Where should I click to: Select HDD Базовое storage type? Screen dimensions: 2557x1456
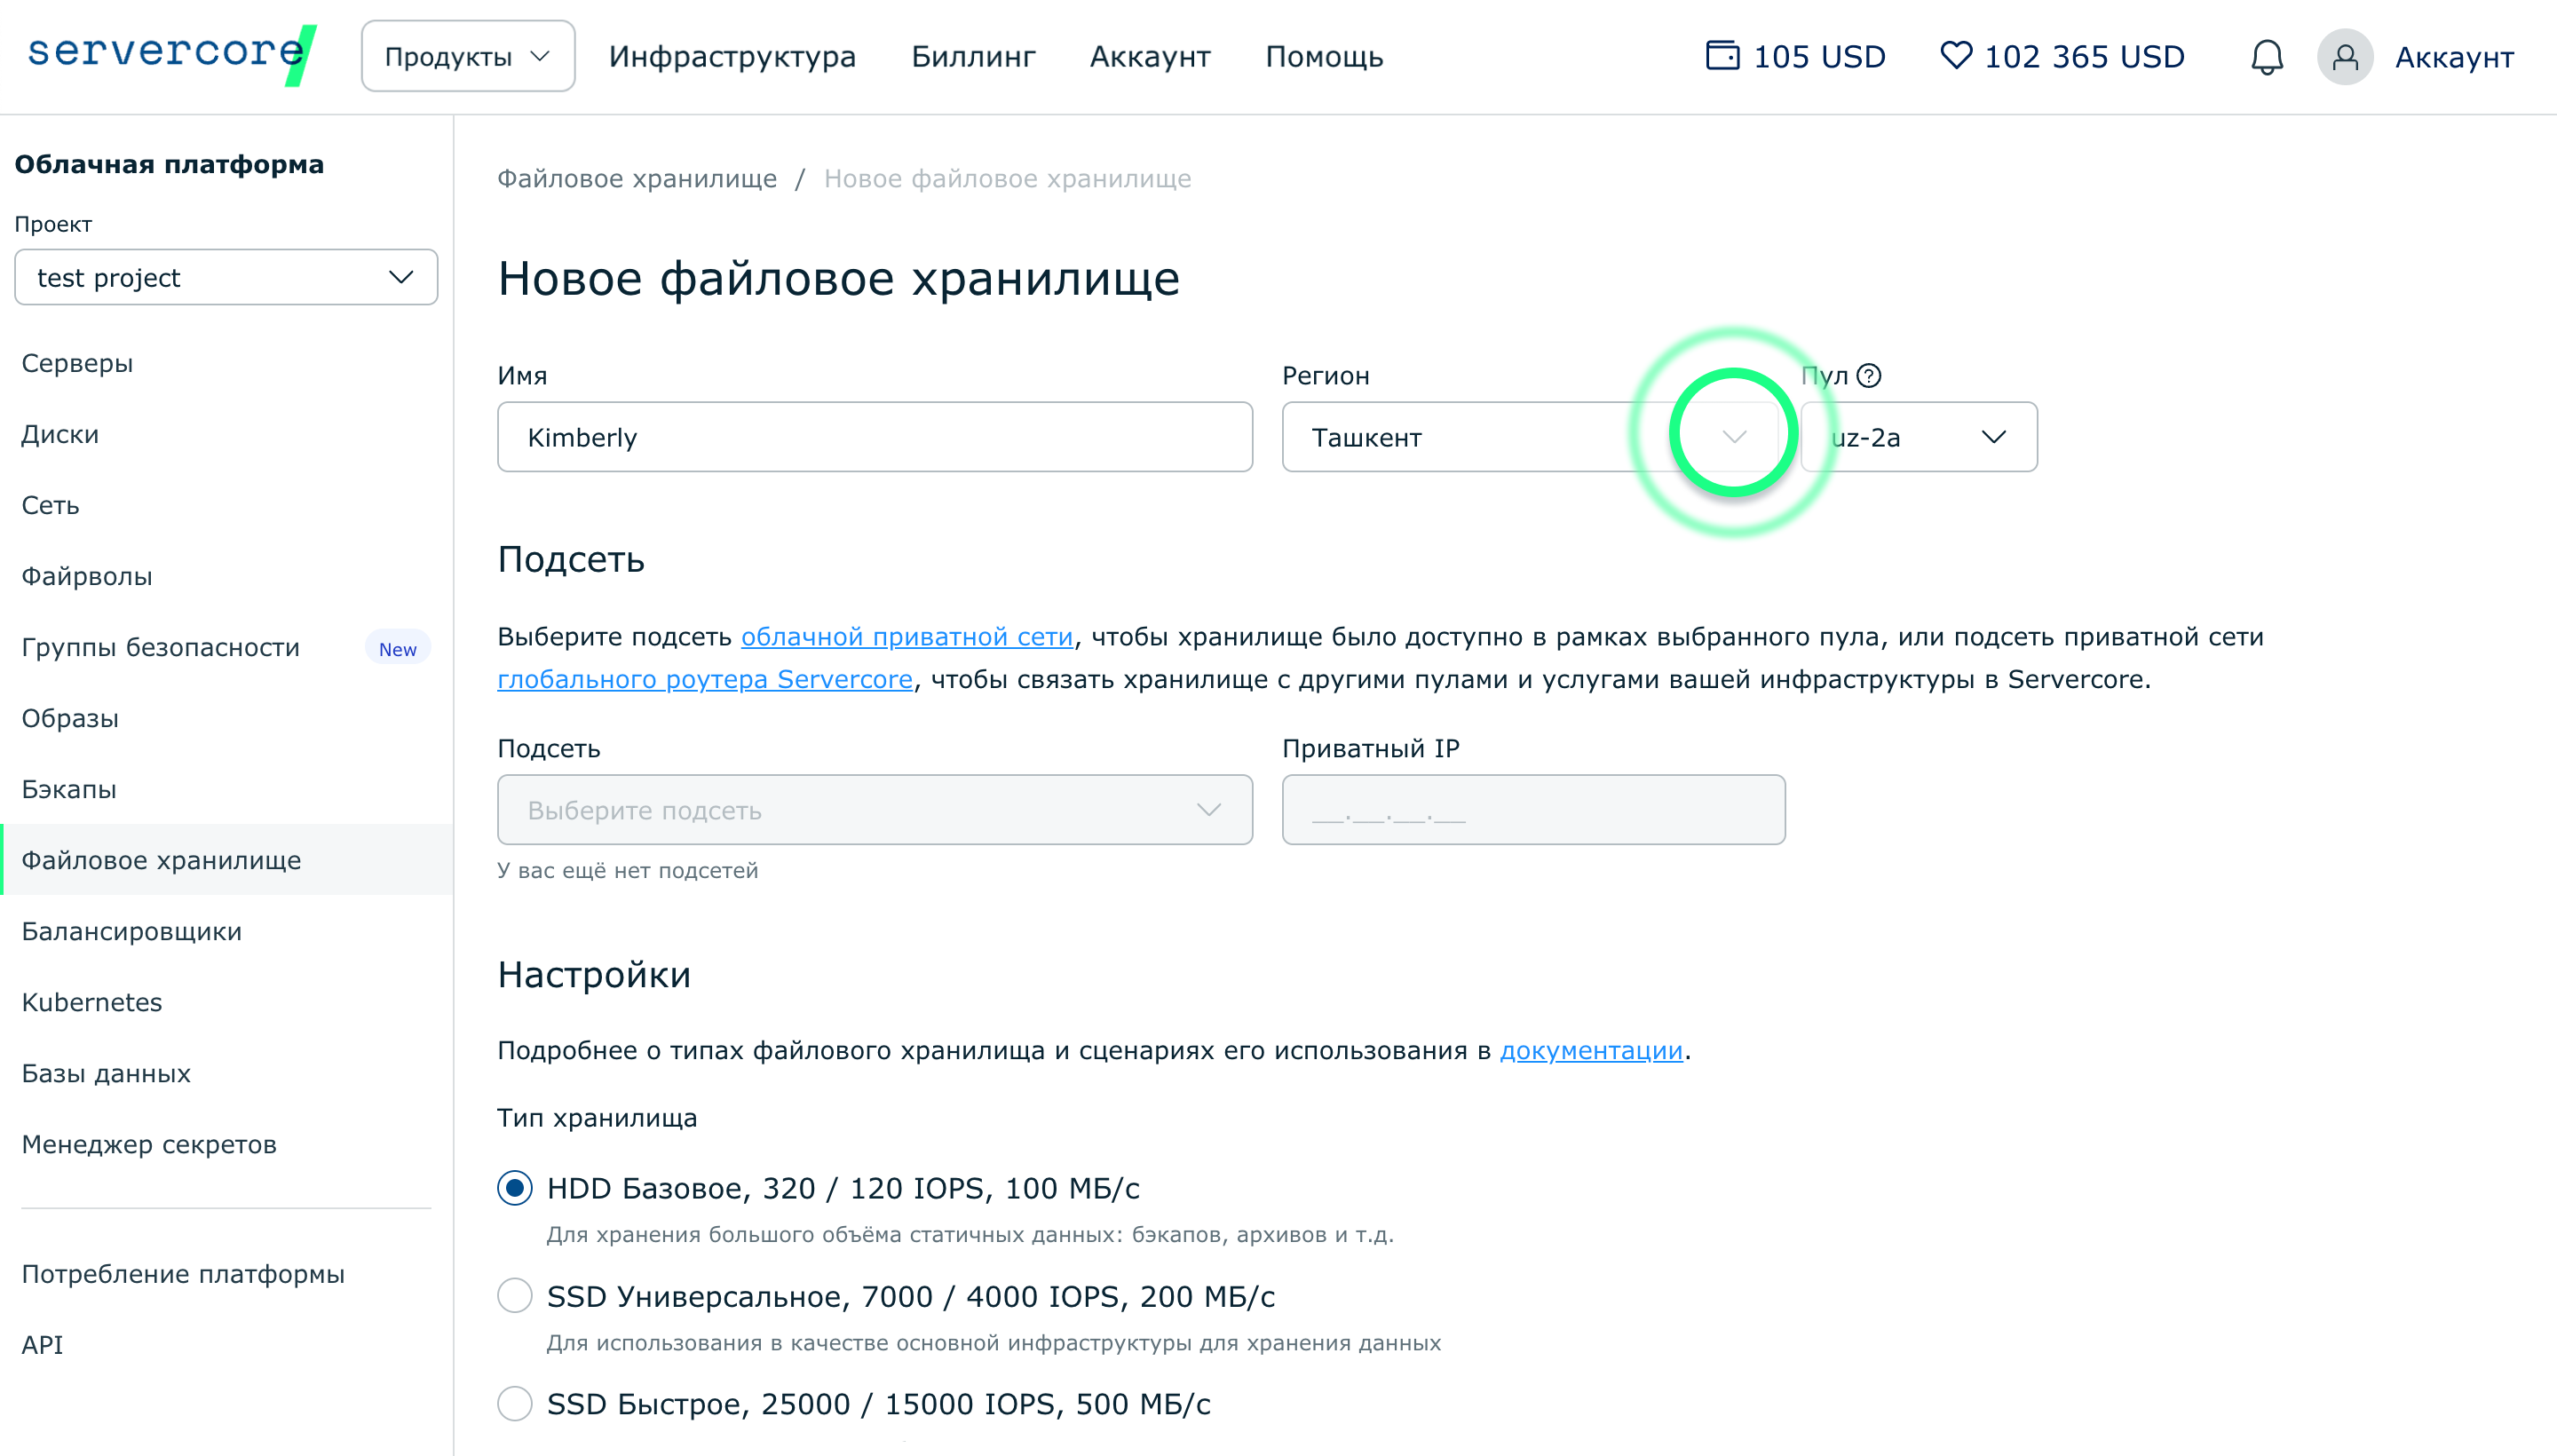pyautogui.click(x=515, y=1188)
